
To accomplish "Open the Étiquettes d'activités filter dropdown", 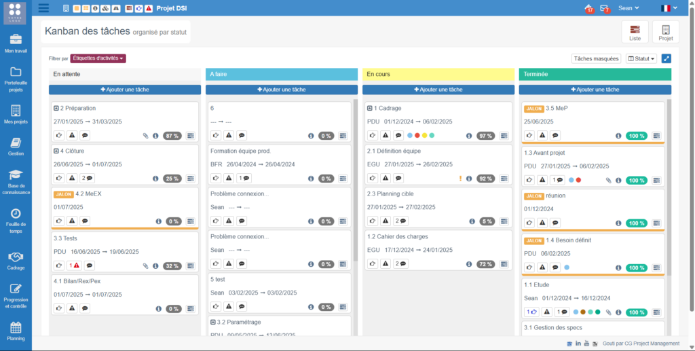I will tap(98, 58).
